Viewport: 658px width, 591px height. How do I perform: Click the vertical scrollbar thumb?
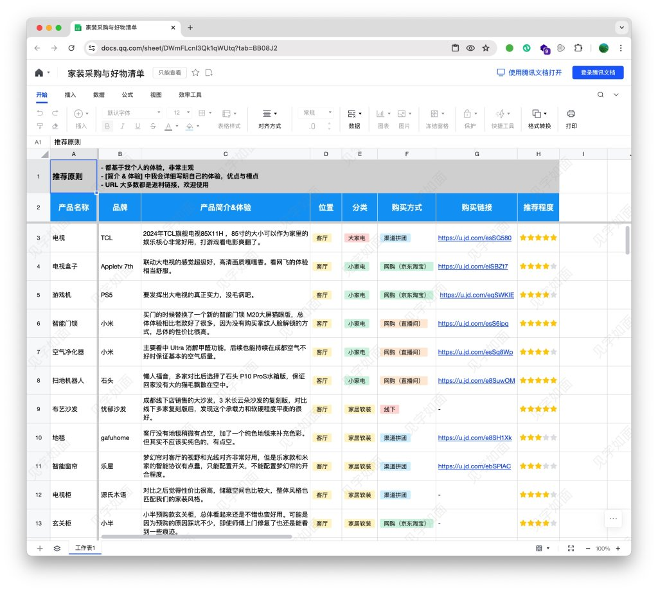[627, 240]
